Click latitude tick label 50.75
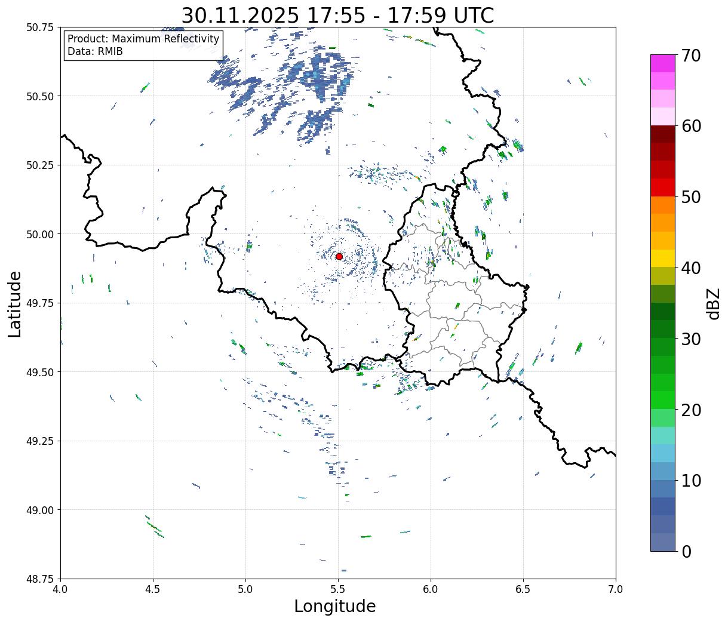This screenshot has width=728, height=621. 41,27
